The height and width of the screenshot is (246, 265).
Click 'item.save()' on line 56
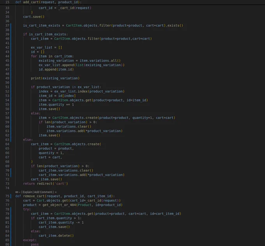[49, 109]
